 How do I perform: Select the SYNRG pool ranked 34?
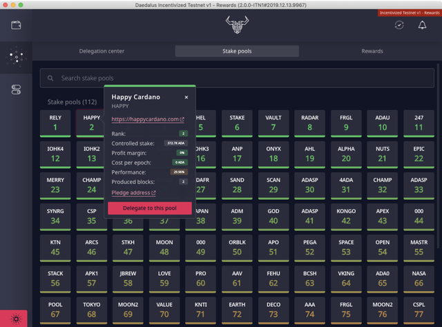[55, 217]
